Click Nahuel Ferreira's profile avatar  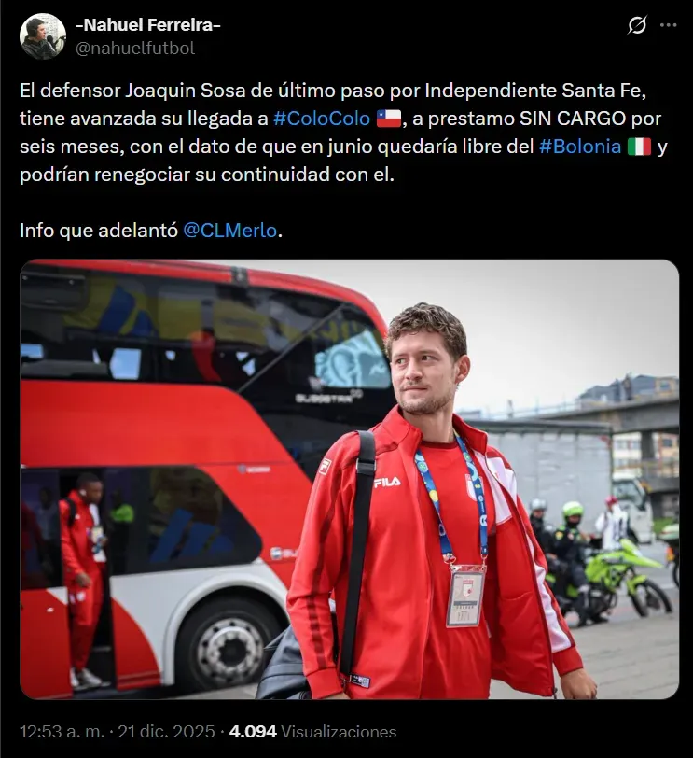click(43, 36)
